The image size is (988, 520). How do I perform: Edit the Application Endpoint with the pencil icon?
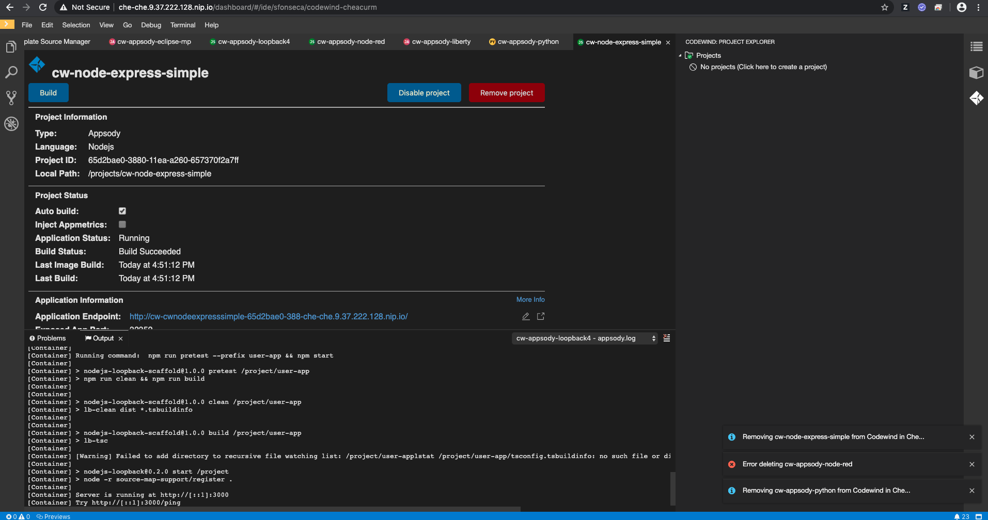coord(526,316)
